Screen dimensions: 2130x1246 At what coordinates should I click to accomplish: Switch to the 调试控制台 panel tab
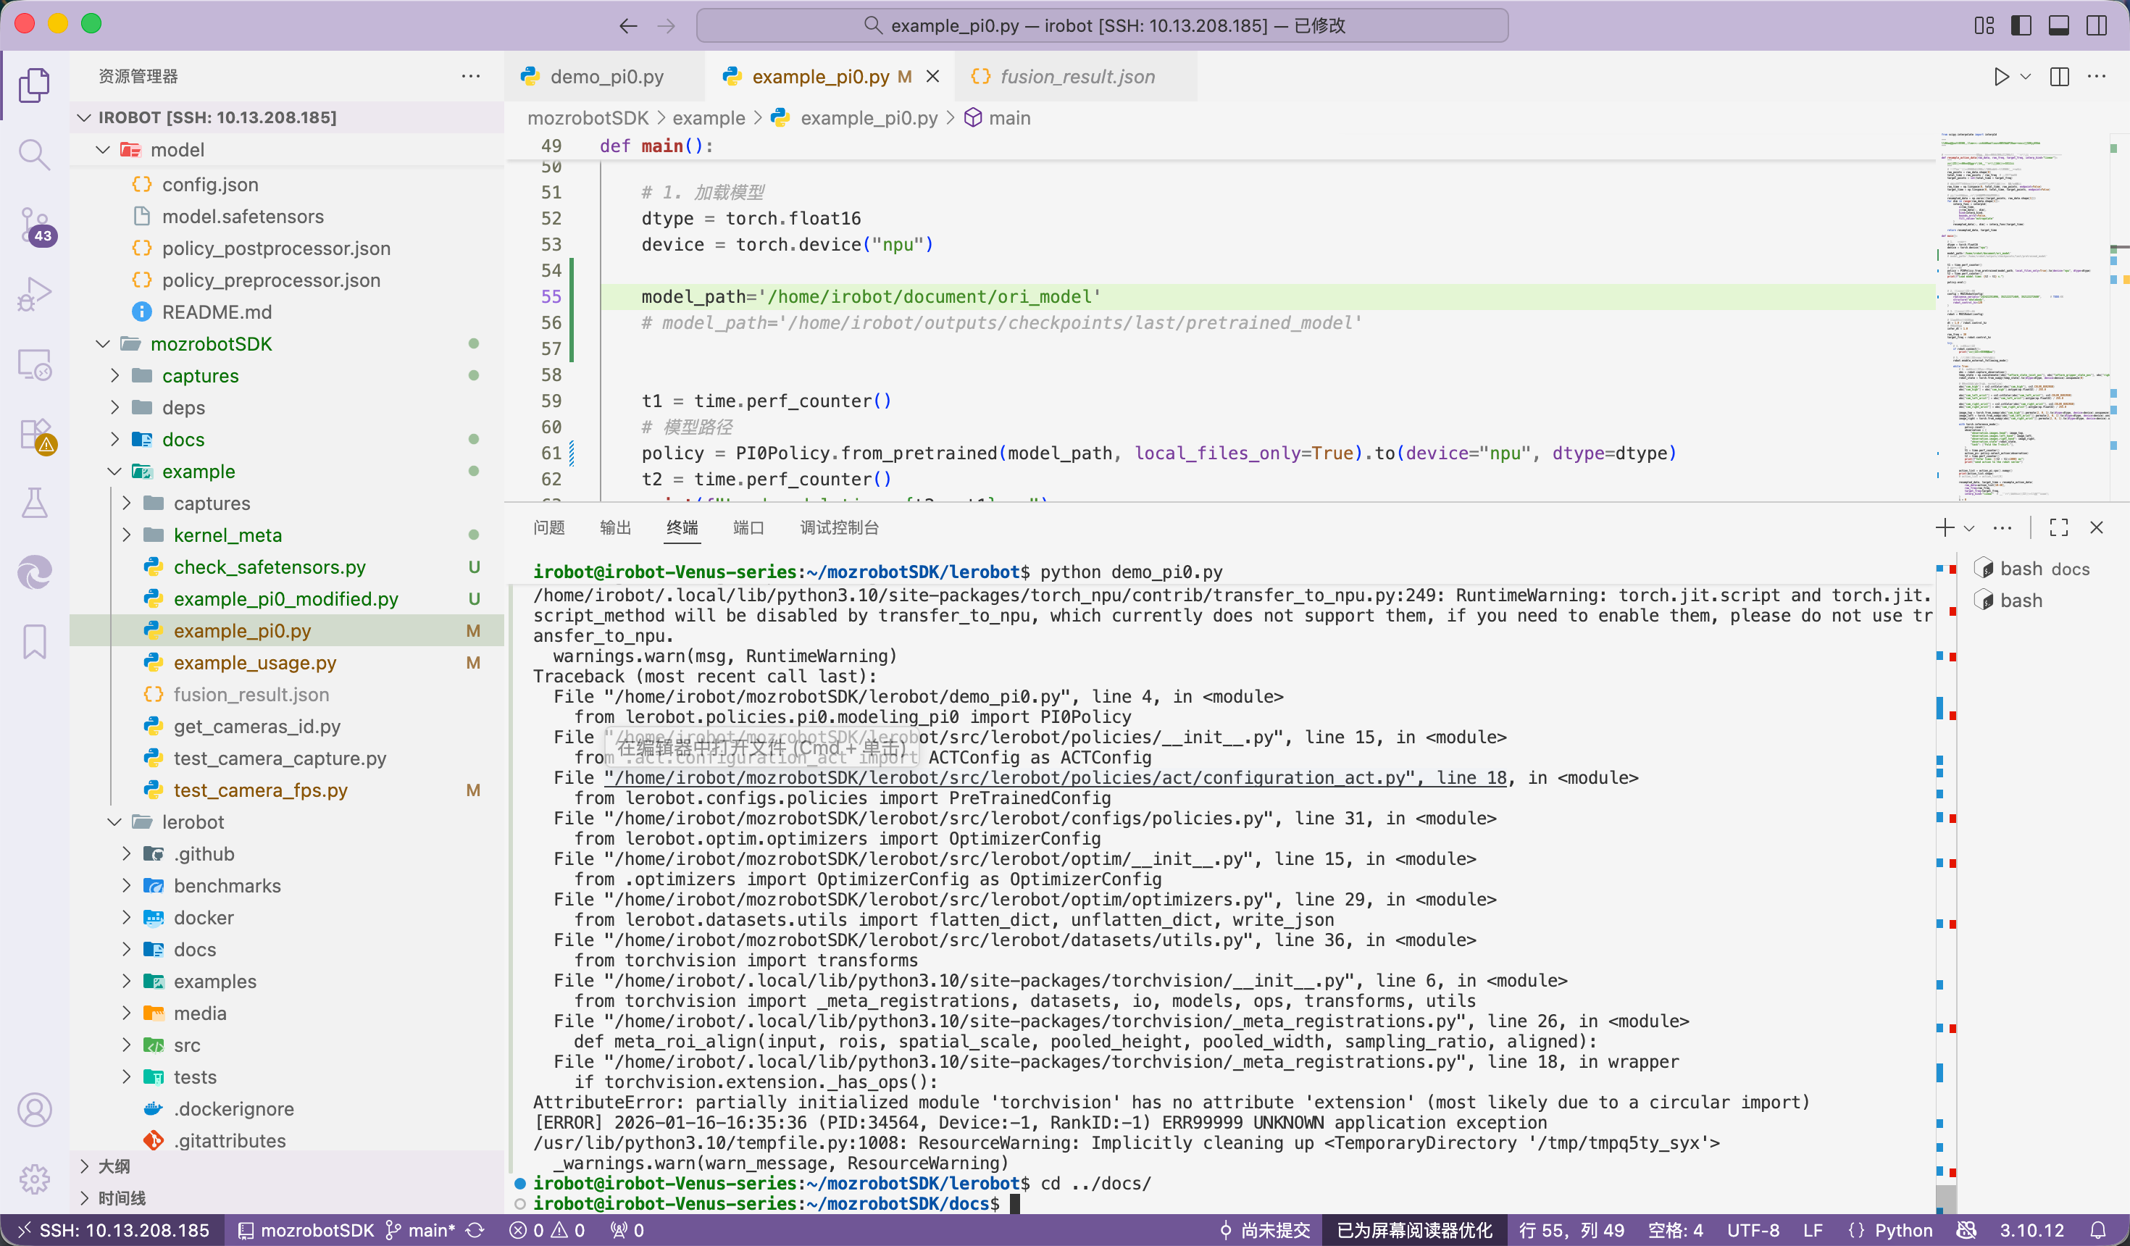838,527
